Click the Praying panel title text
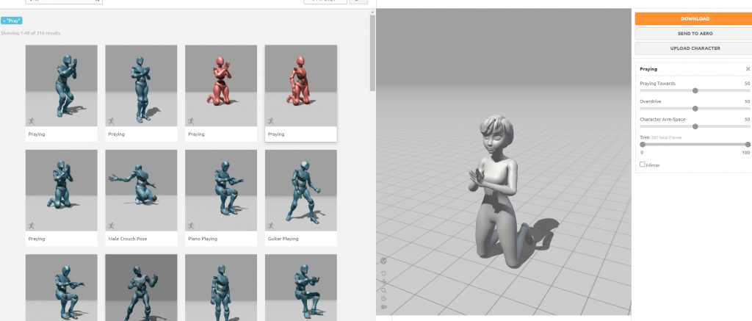The width and height of the screenshot is (752, 321). (x=648, y=70)
